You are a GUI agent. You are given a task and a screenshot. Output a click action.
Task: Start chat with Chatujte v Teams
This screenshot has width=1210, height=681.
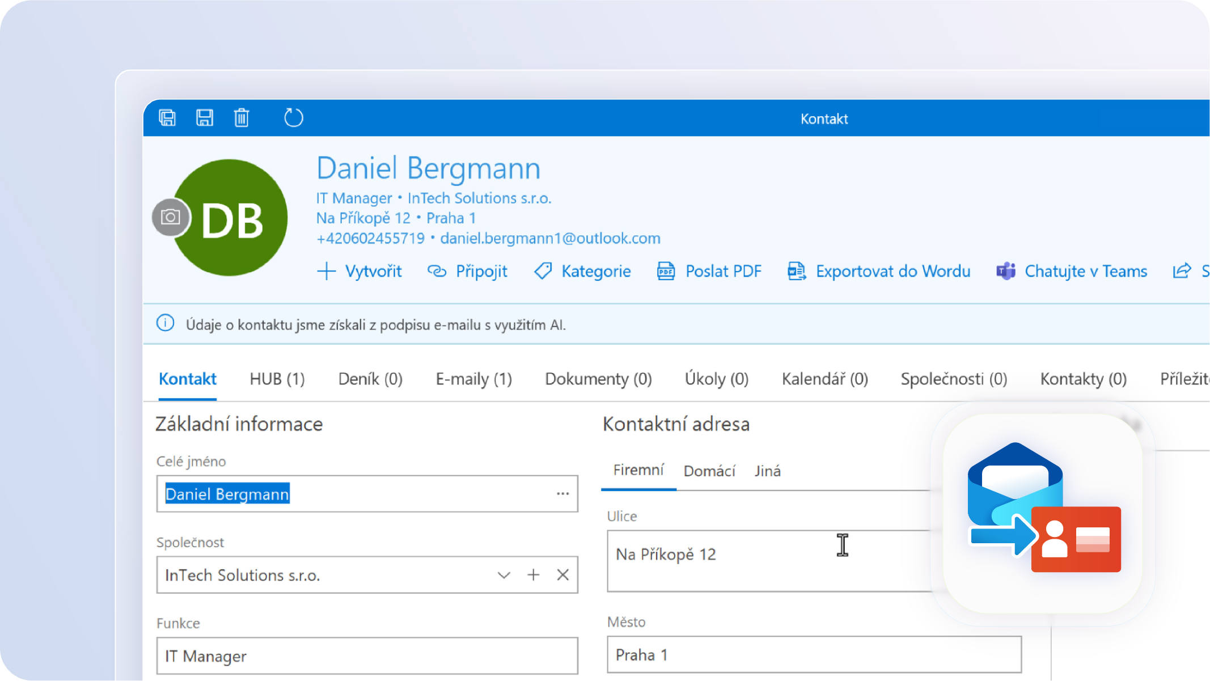(1072, 271)
